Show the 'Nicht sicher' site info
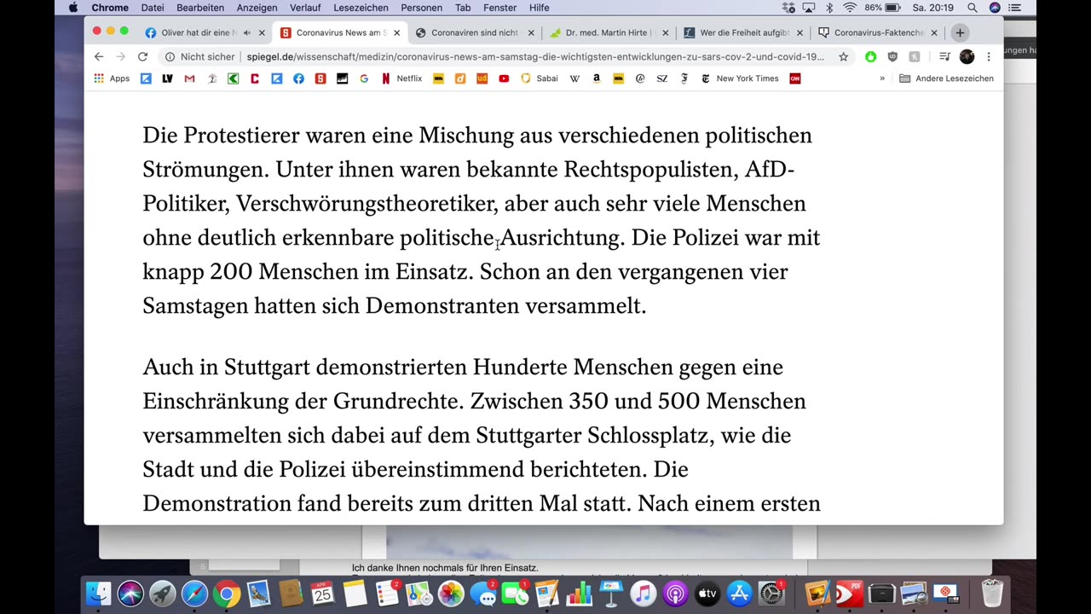Viewport: 1091px width, 614px height. pyautogui.click(x=199, y=57)
